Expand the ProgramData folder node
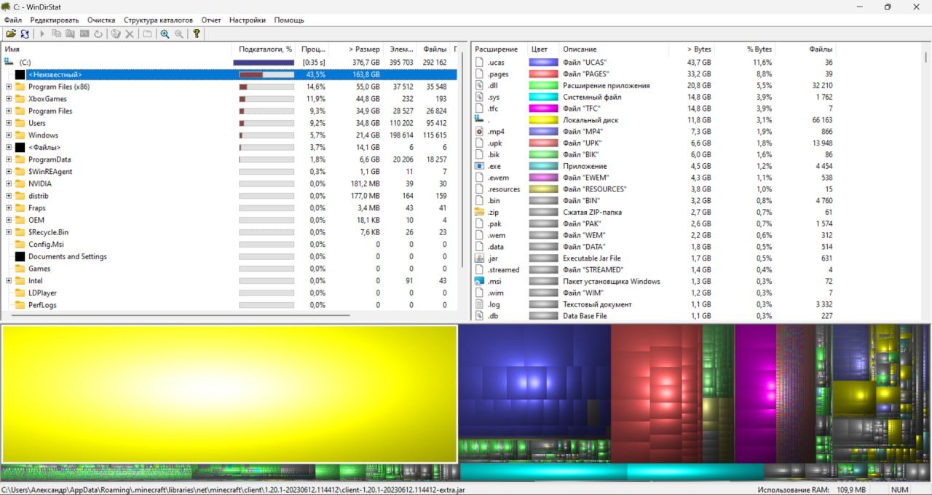Screen dimensions: 932x495 click(x=9, y=159)
